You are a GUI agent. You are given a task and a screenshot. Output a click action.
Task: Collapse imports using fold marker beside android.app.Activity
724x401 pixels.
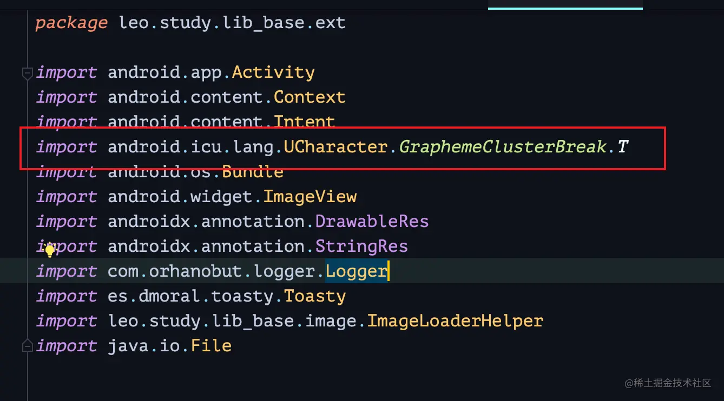pos(27,73)
